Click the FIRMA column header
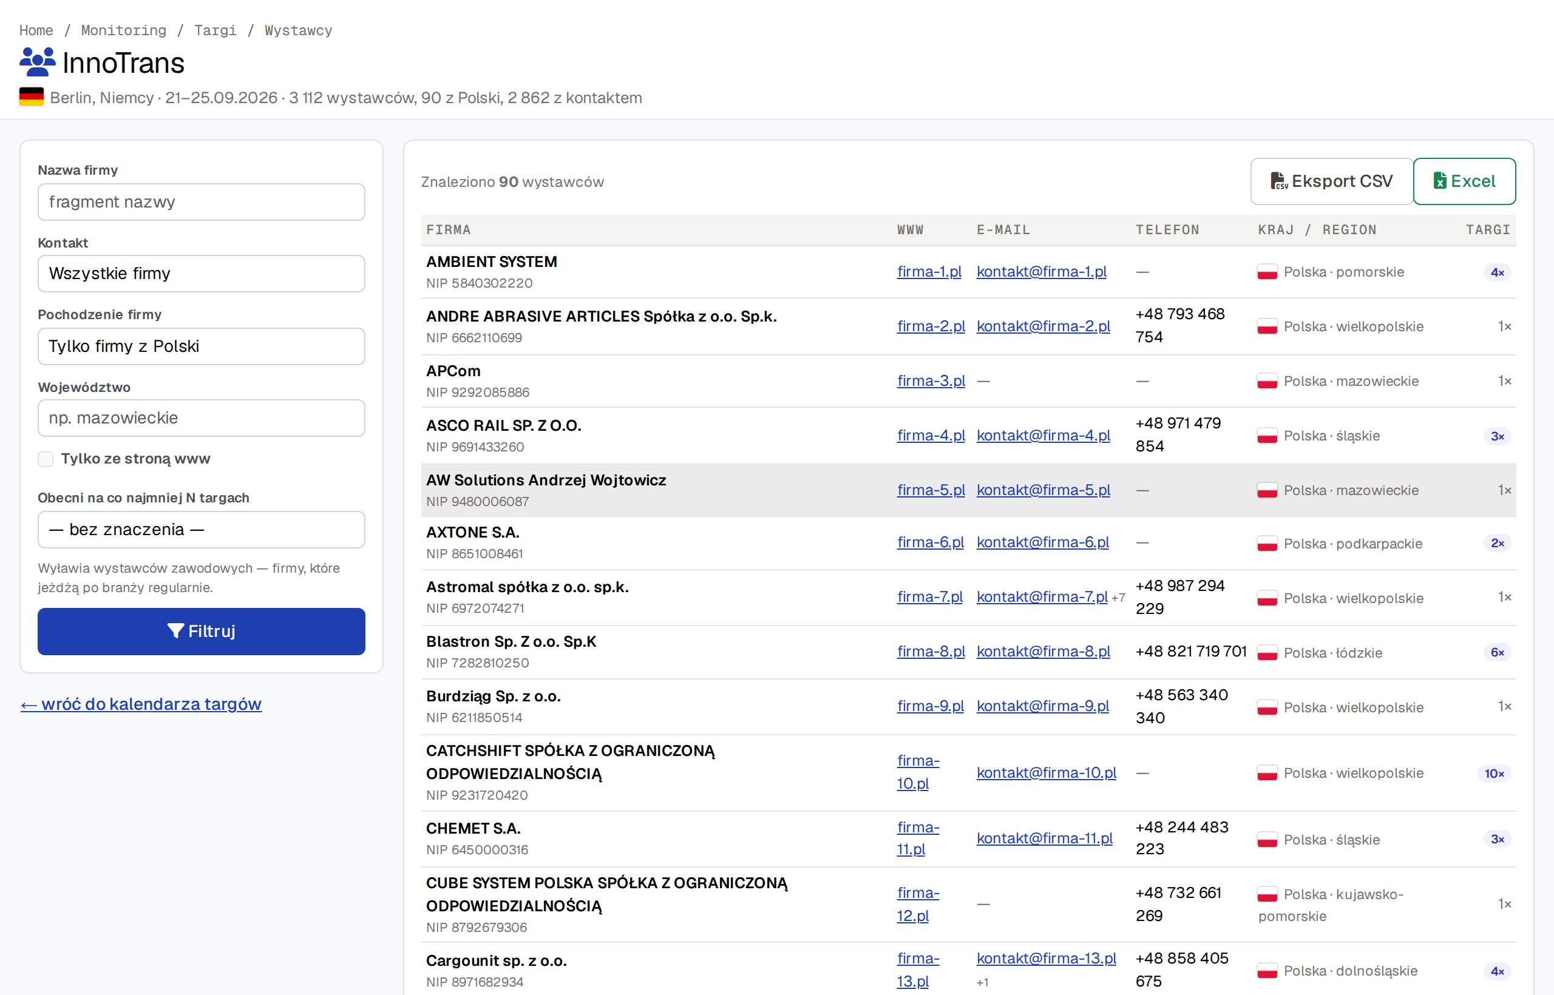This screenshot has height=995, width=1554. click(x=449, y=230)
